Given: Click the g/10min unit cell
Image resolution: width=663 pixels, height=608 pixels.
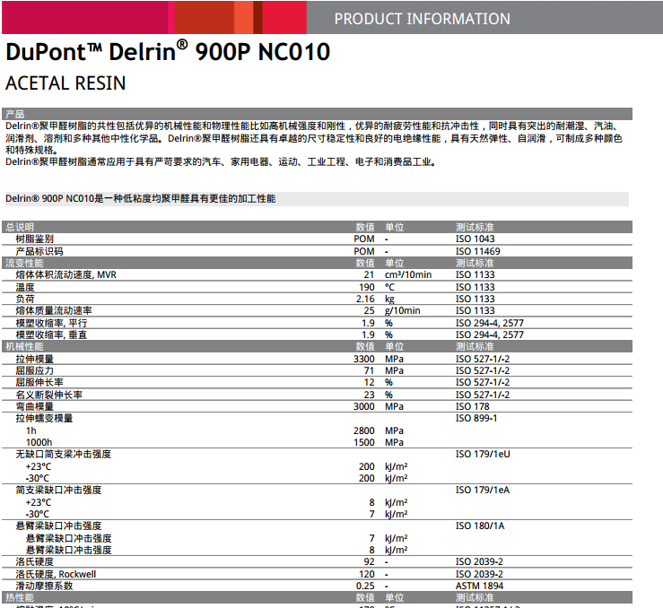Looking at the screenshot, I should pos(403,310).
